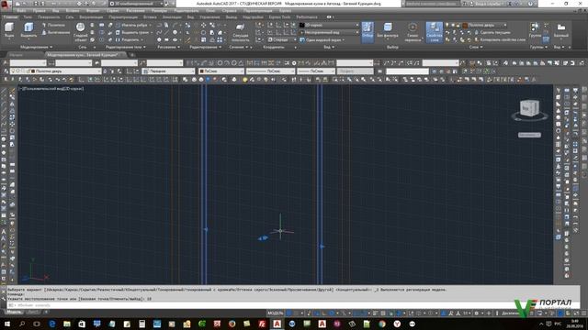Screen dimensions: 588x330
Task: Click the Модель layout tab
Action: pyautogui.click(x=15, y=312)
